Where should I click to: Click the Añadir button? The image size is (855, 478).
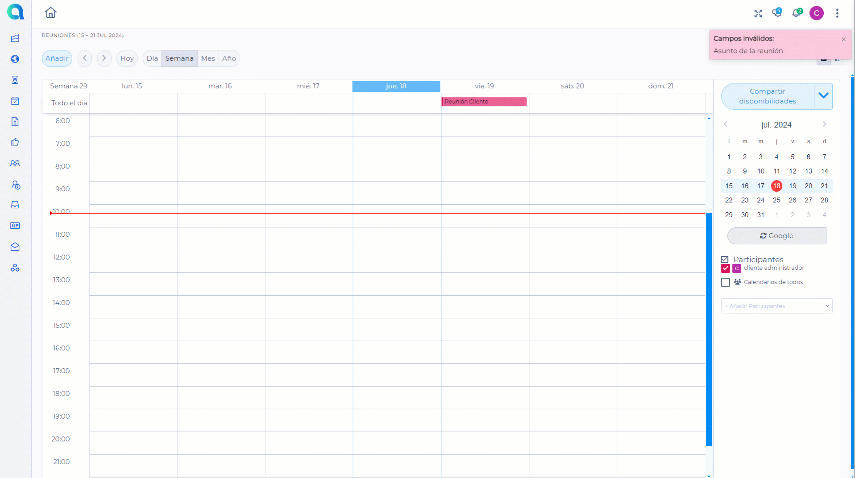coord(57,58)
